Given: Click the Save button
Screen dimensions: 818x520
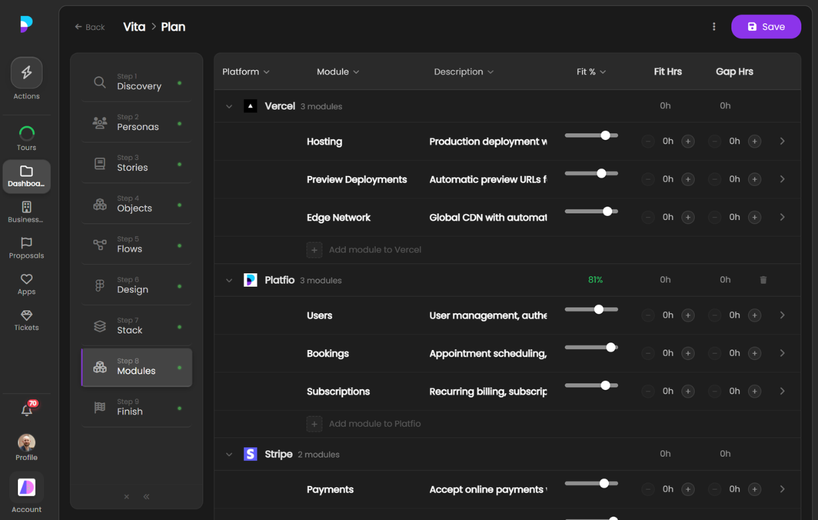Looking at the screenshot, I should click(766, 26).
